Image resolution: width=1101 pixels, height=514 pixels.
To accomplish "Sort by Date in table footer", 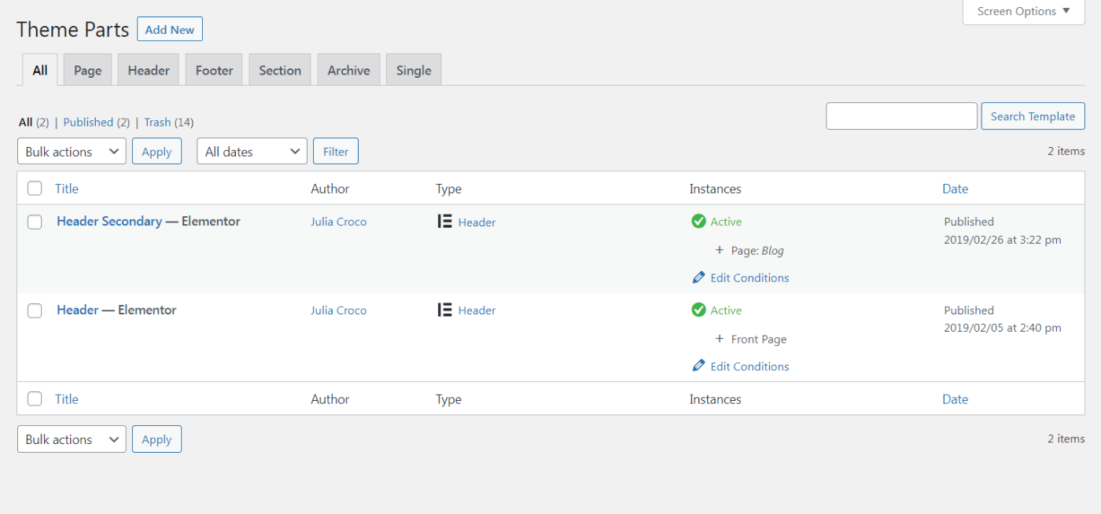I will 955,399.
